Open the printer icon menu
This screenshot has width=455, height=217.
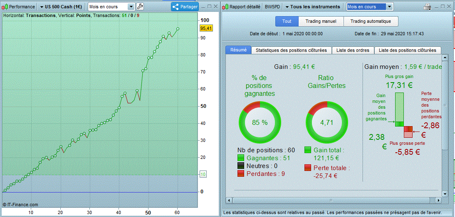coord(428,7)
